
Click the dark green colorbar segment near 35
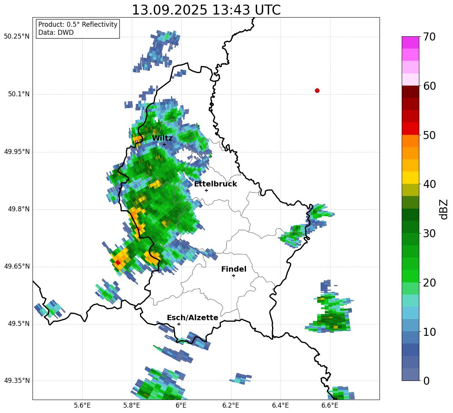pyautogui.click(x=410, y=215)
